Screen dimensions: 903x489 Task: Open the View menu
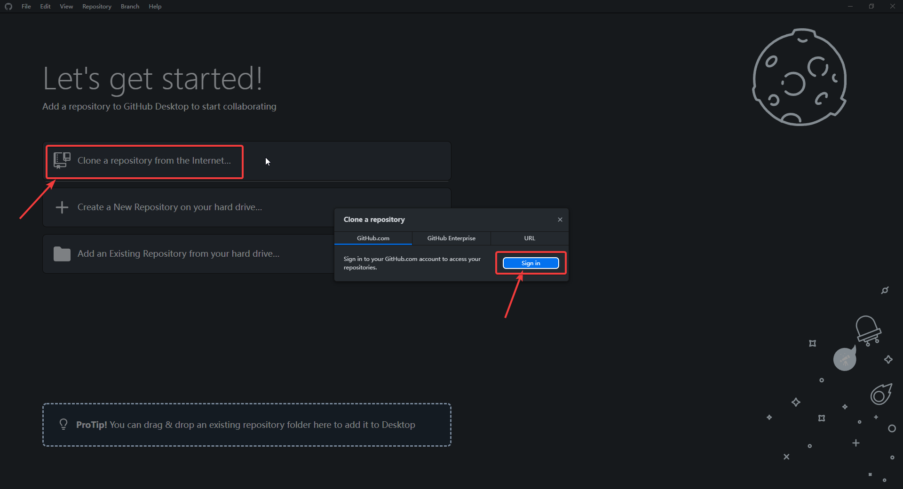click(x=66, y=7)
